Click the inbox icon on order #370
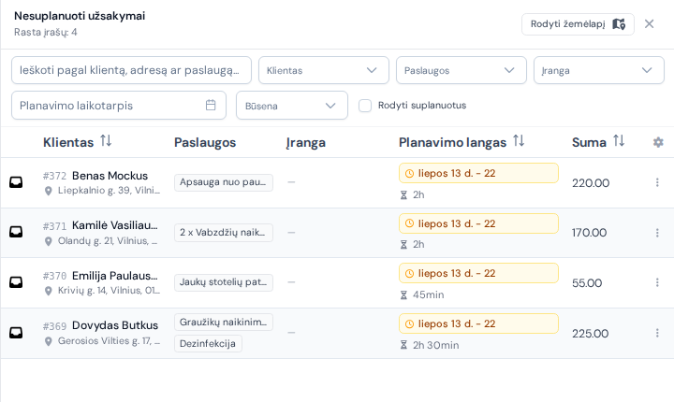Image resolution: width=674 pixels, height=402 pixels. point(16,282)
